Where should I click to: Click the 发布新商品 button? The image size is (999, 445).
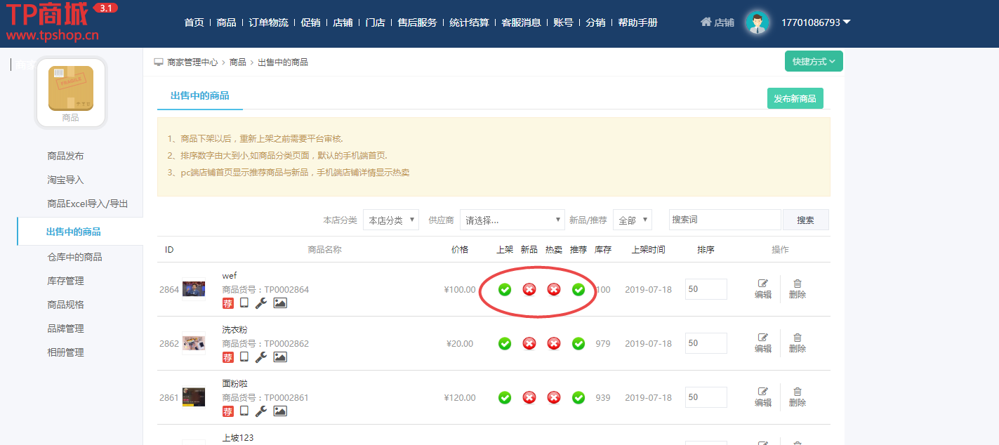pos(795,99)
